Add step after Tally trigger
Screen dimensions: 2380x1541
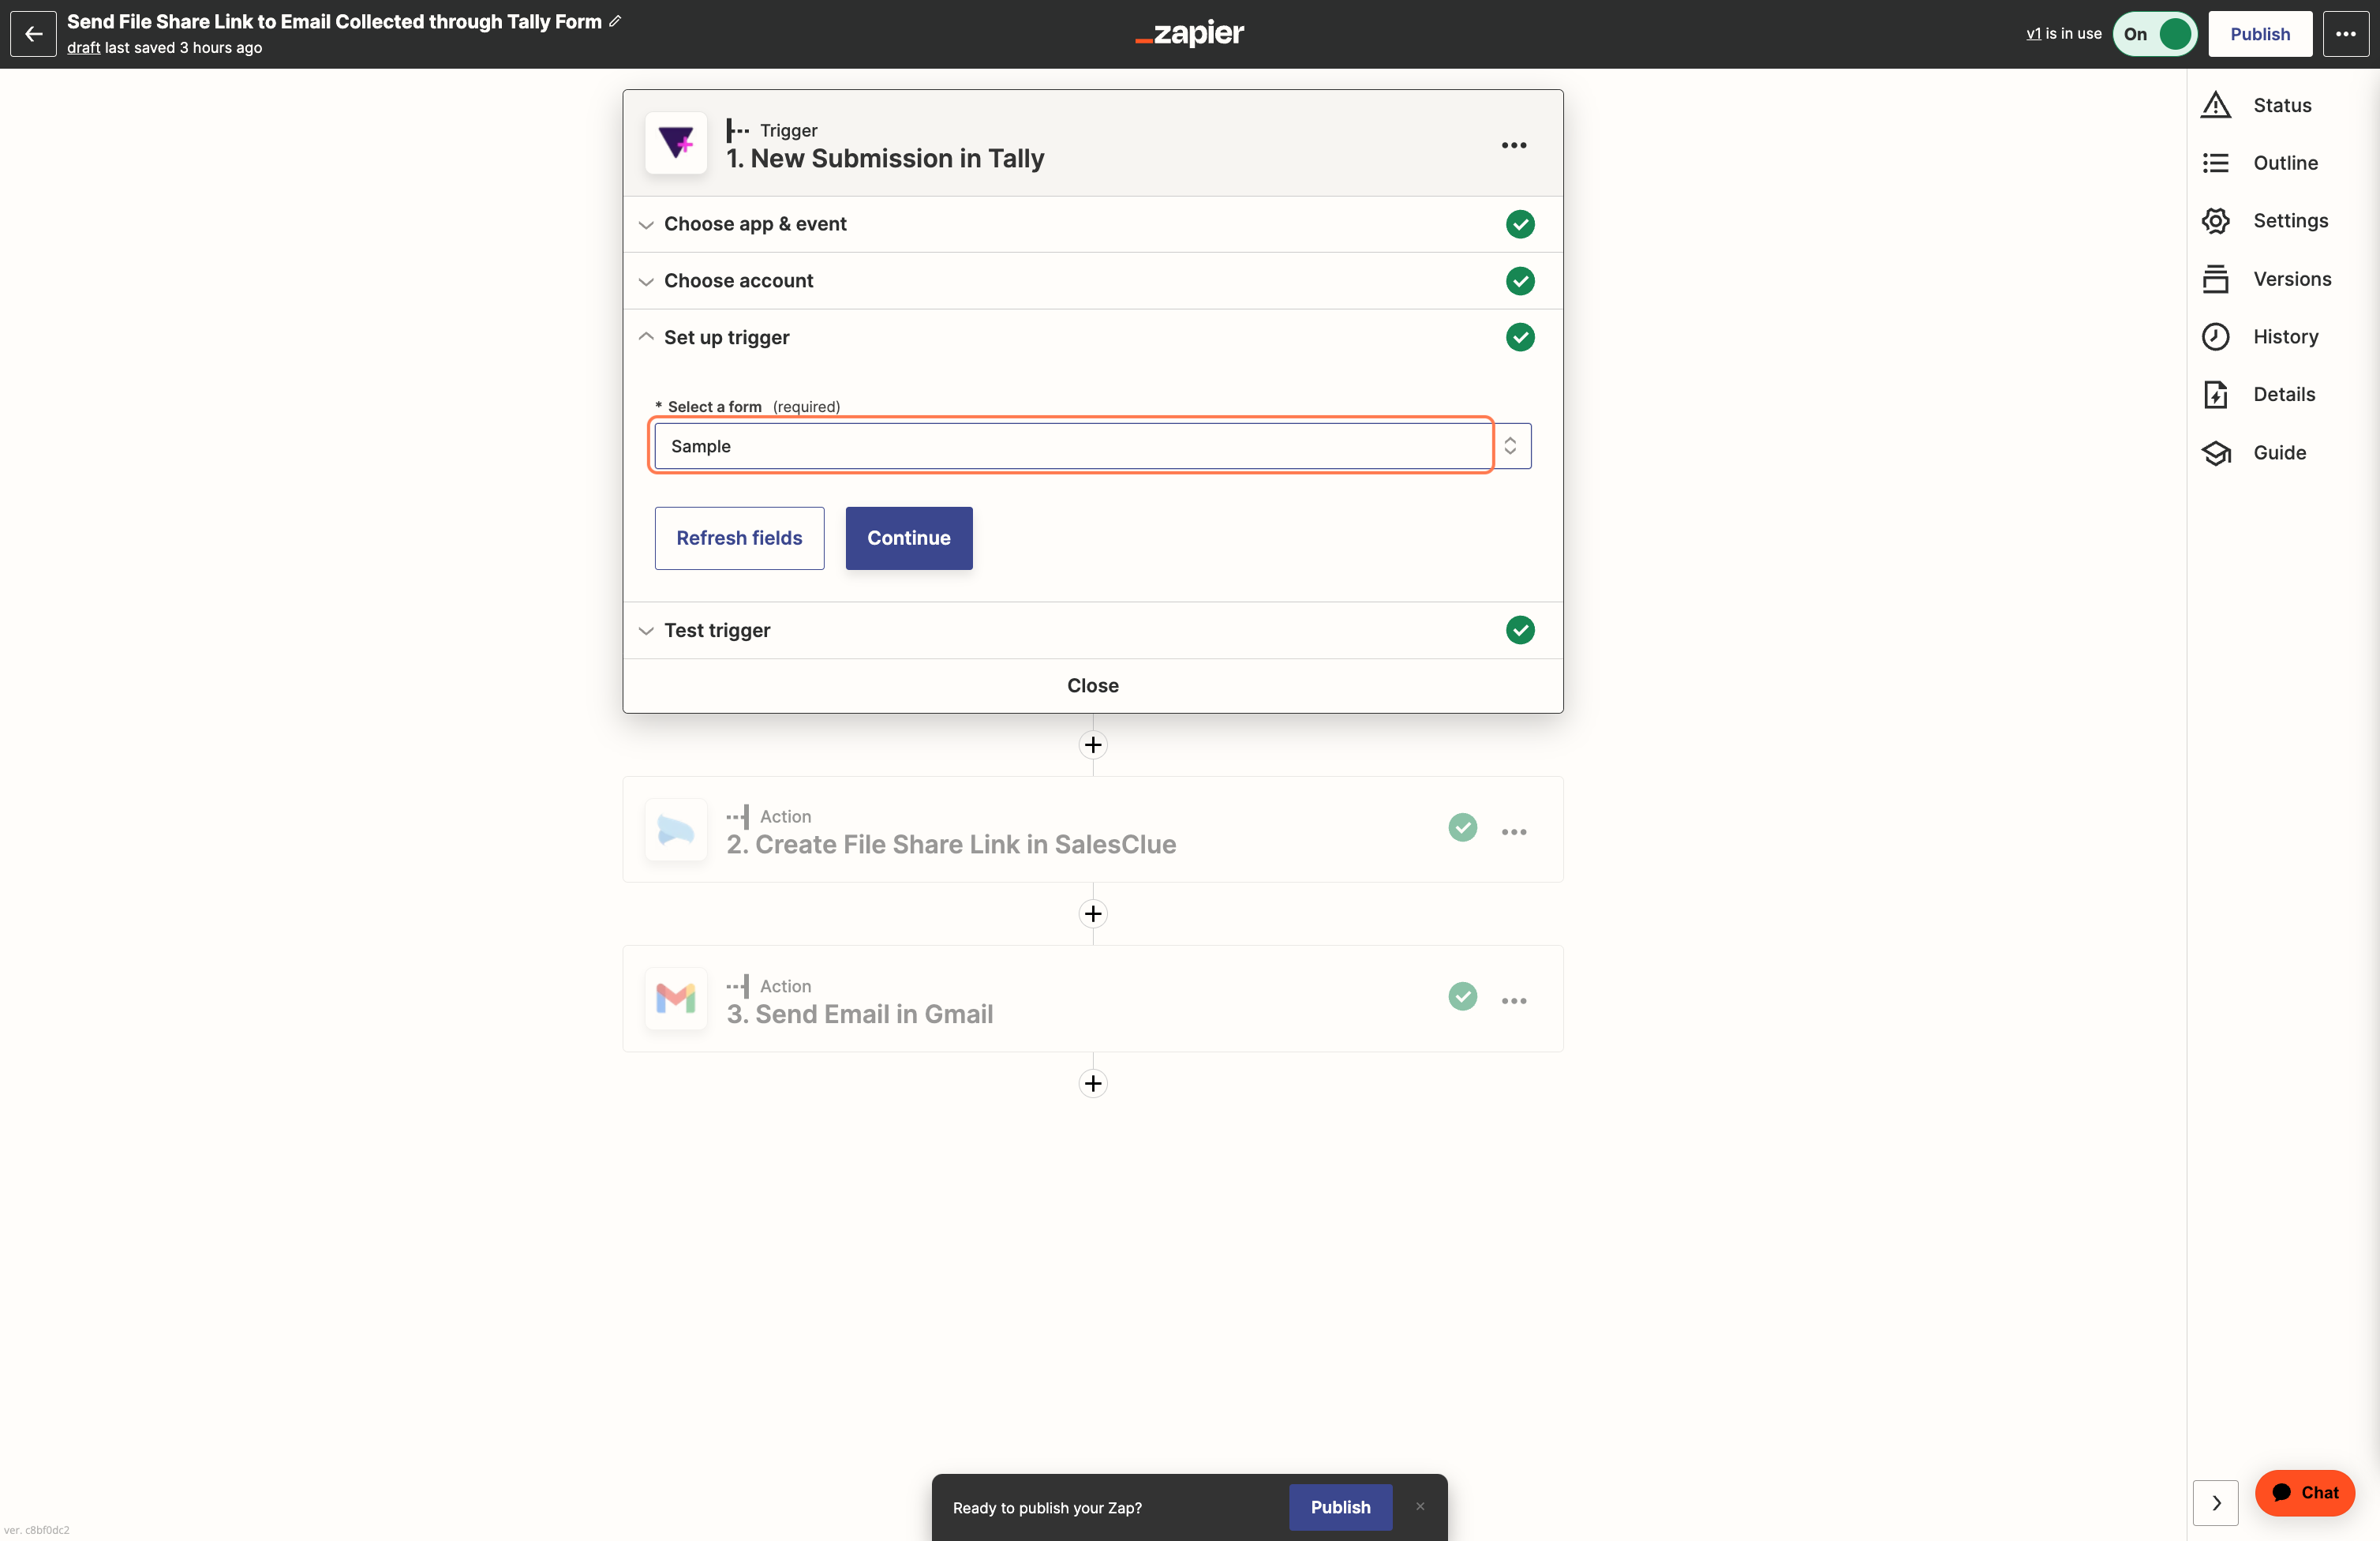[x=1093, y=745]
